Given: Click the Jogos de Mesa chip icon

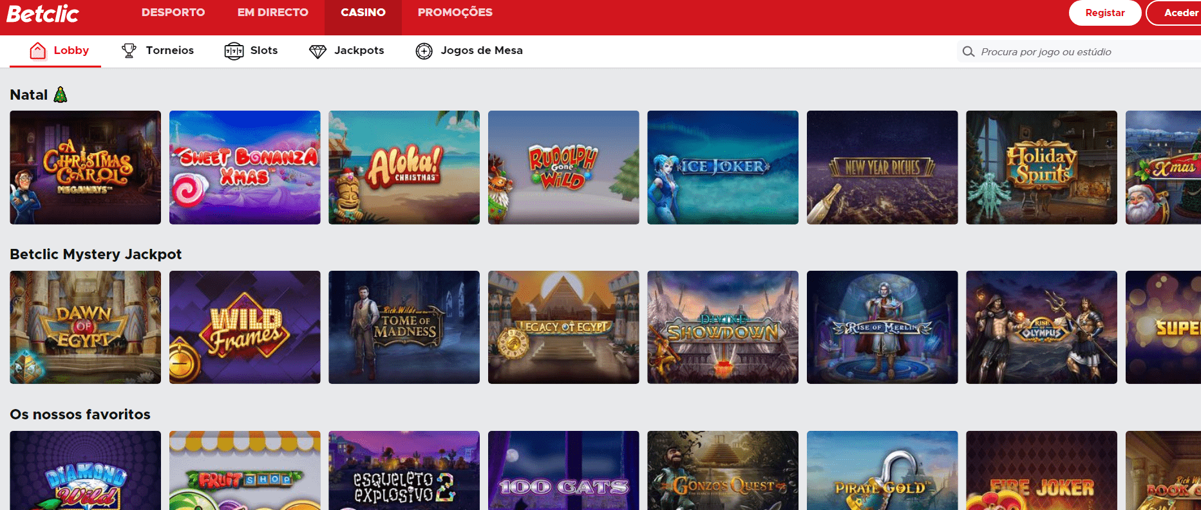Looking at the screenshot, I should [424, 51].
